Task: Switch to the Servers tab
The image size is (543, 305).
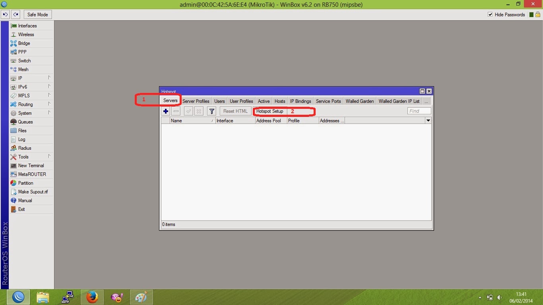Action: click(171, 100)
